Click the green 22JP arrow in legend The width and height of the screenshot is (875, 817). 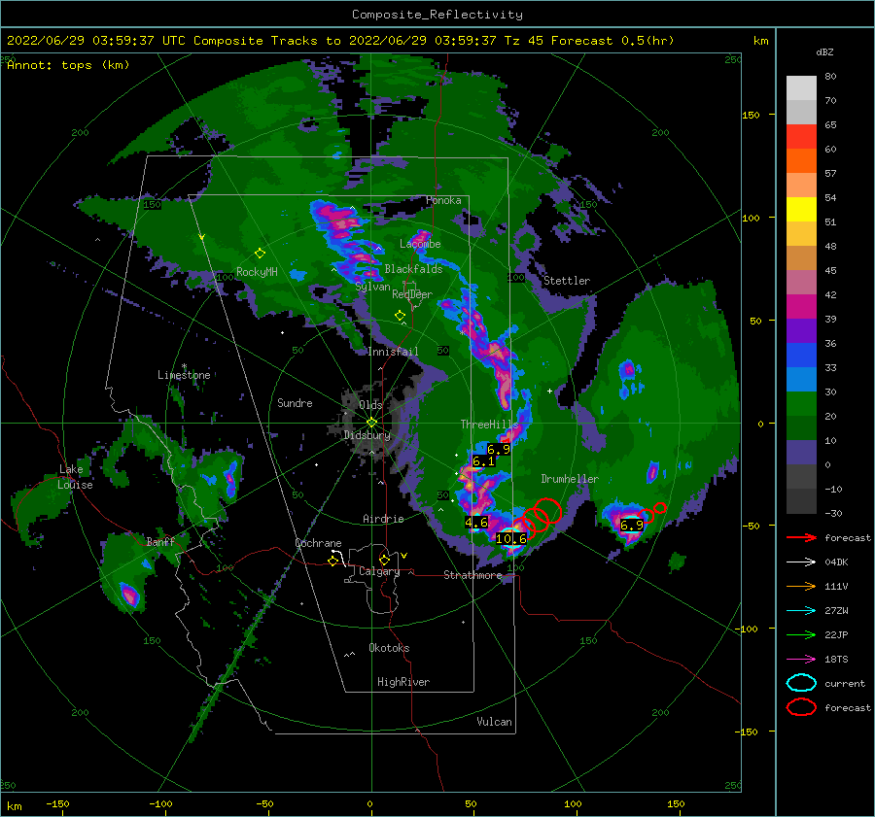801,634
